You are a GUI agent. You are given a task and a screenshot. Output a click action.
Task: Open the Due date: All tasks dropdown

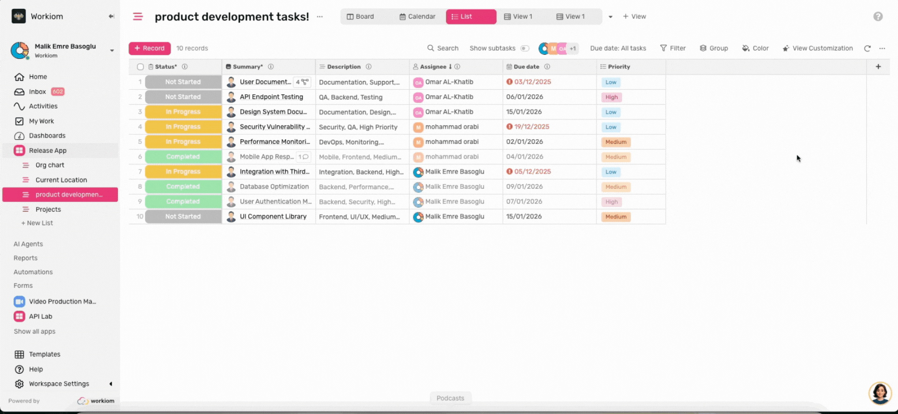point(618,48)
